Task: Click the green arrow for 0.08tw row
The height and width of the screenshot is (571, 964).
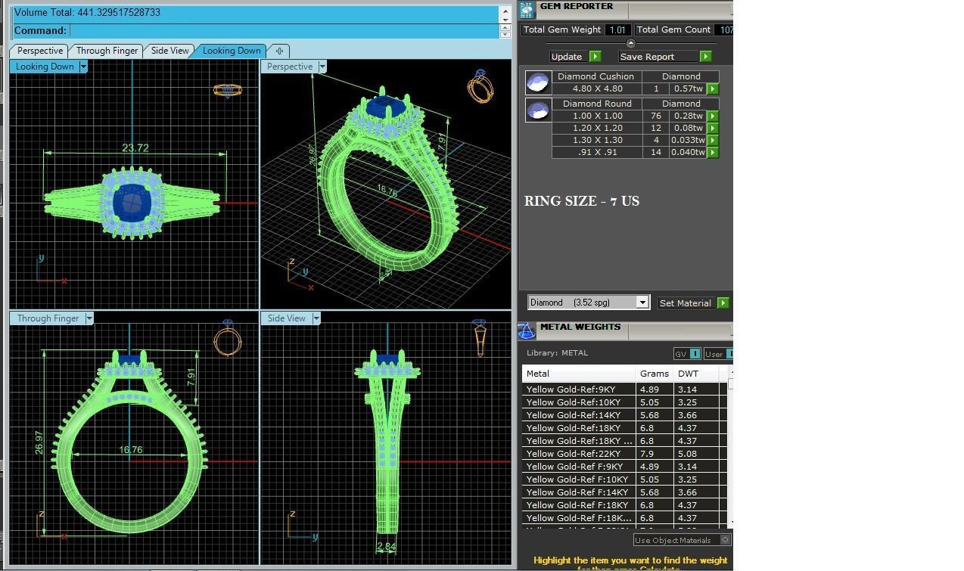Action: [x=713, y=129]
